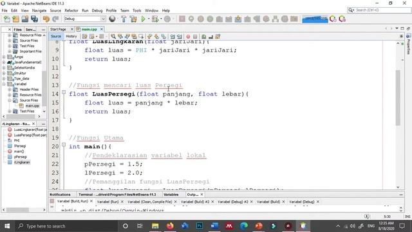412x232 pixels.
Task: Click the split editor plus icon
Action: 401,36
